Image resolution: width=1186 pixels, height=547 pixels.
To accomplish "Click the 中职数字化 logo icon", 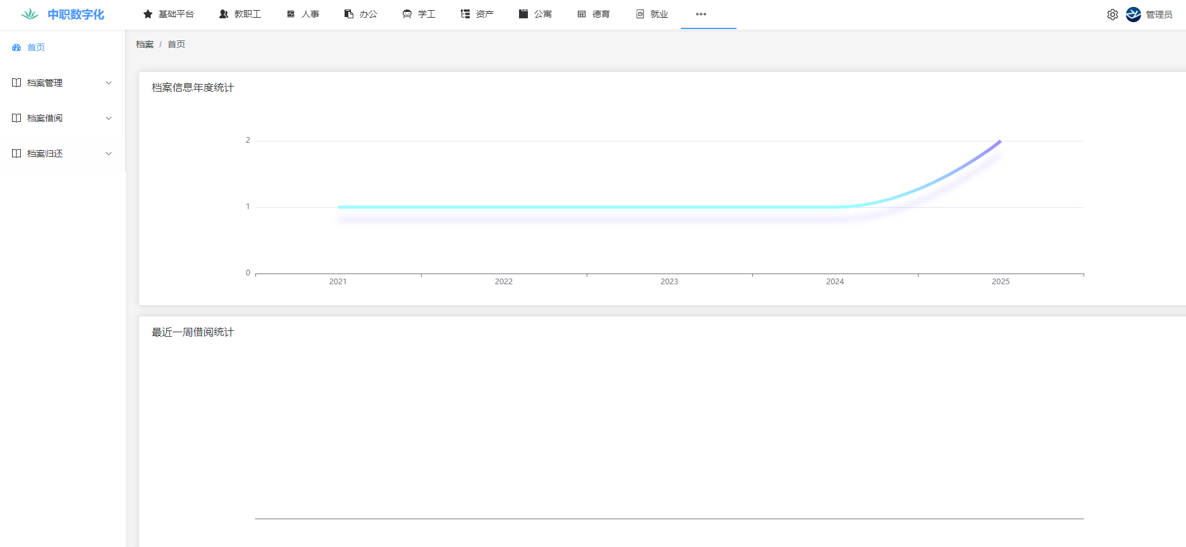I will (29, 14).
